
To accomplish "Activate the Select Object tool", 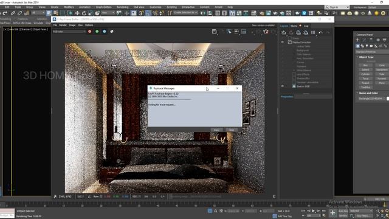I will tap(49, 13).
